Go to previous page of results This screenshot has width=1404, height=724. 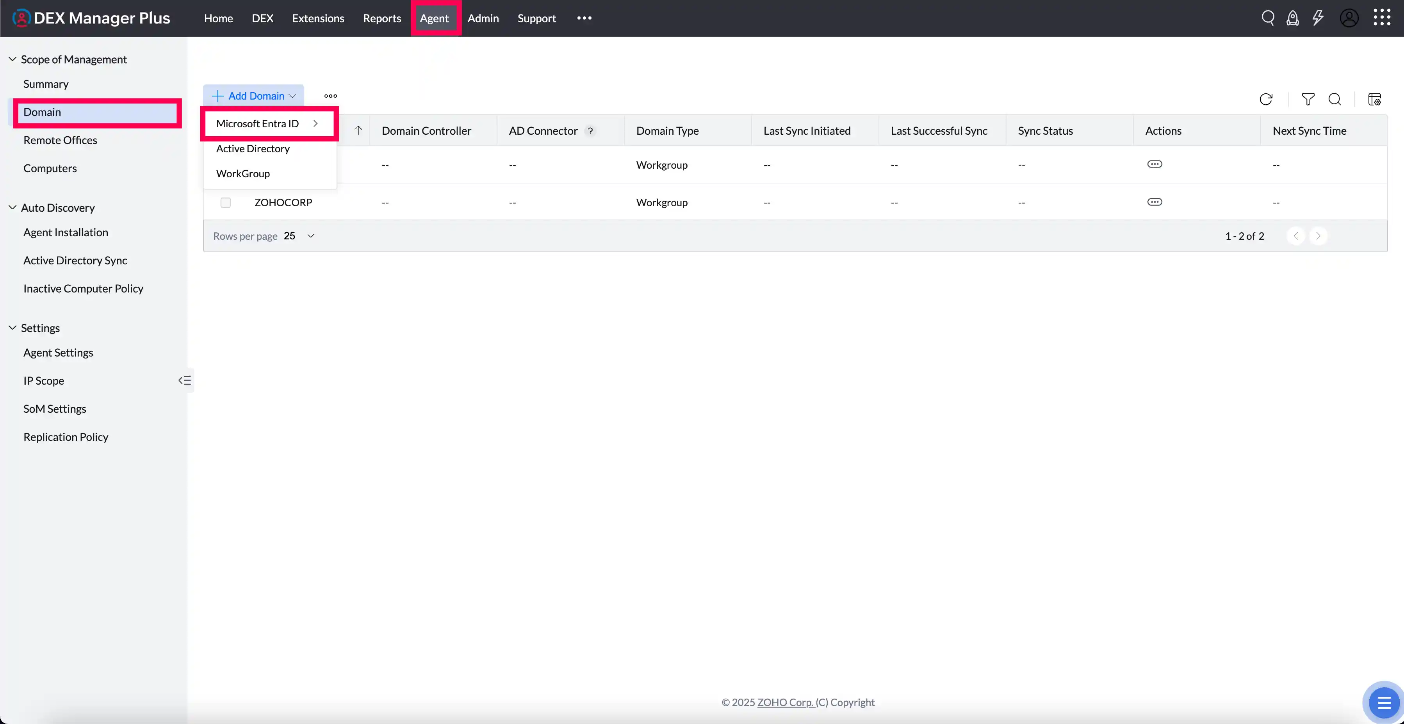1295,235
